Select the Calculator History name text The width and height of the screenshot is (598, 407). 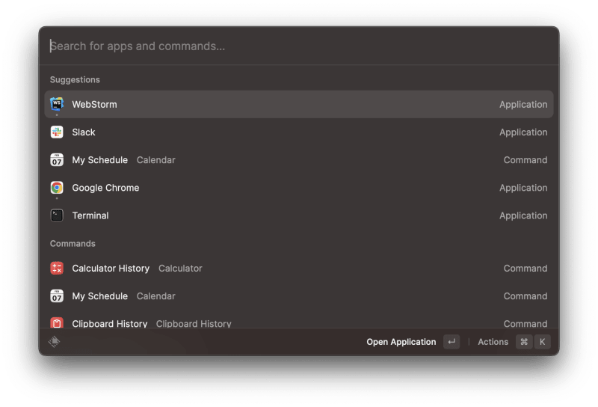coord(111,269)
